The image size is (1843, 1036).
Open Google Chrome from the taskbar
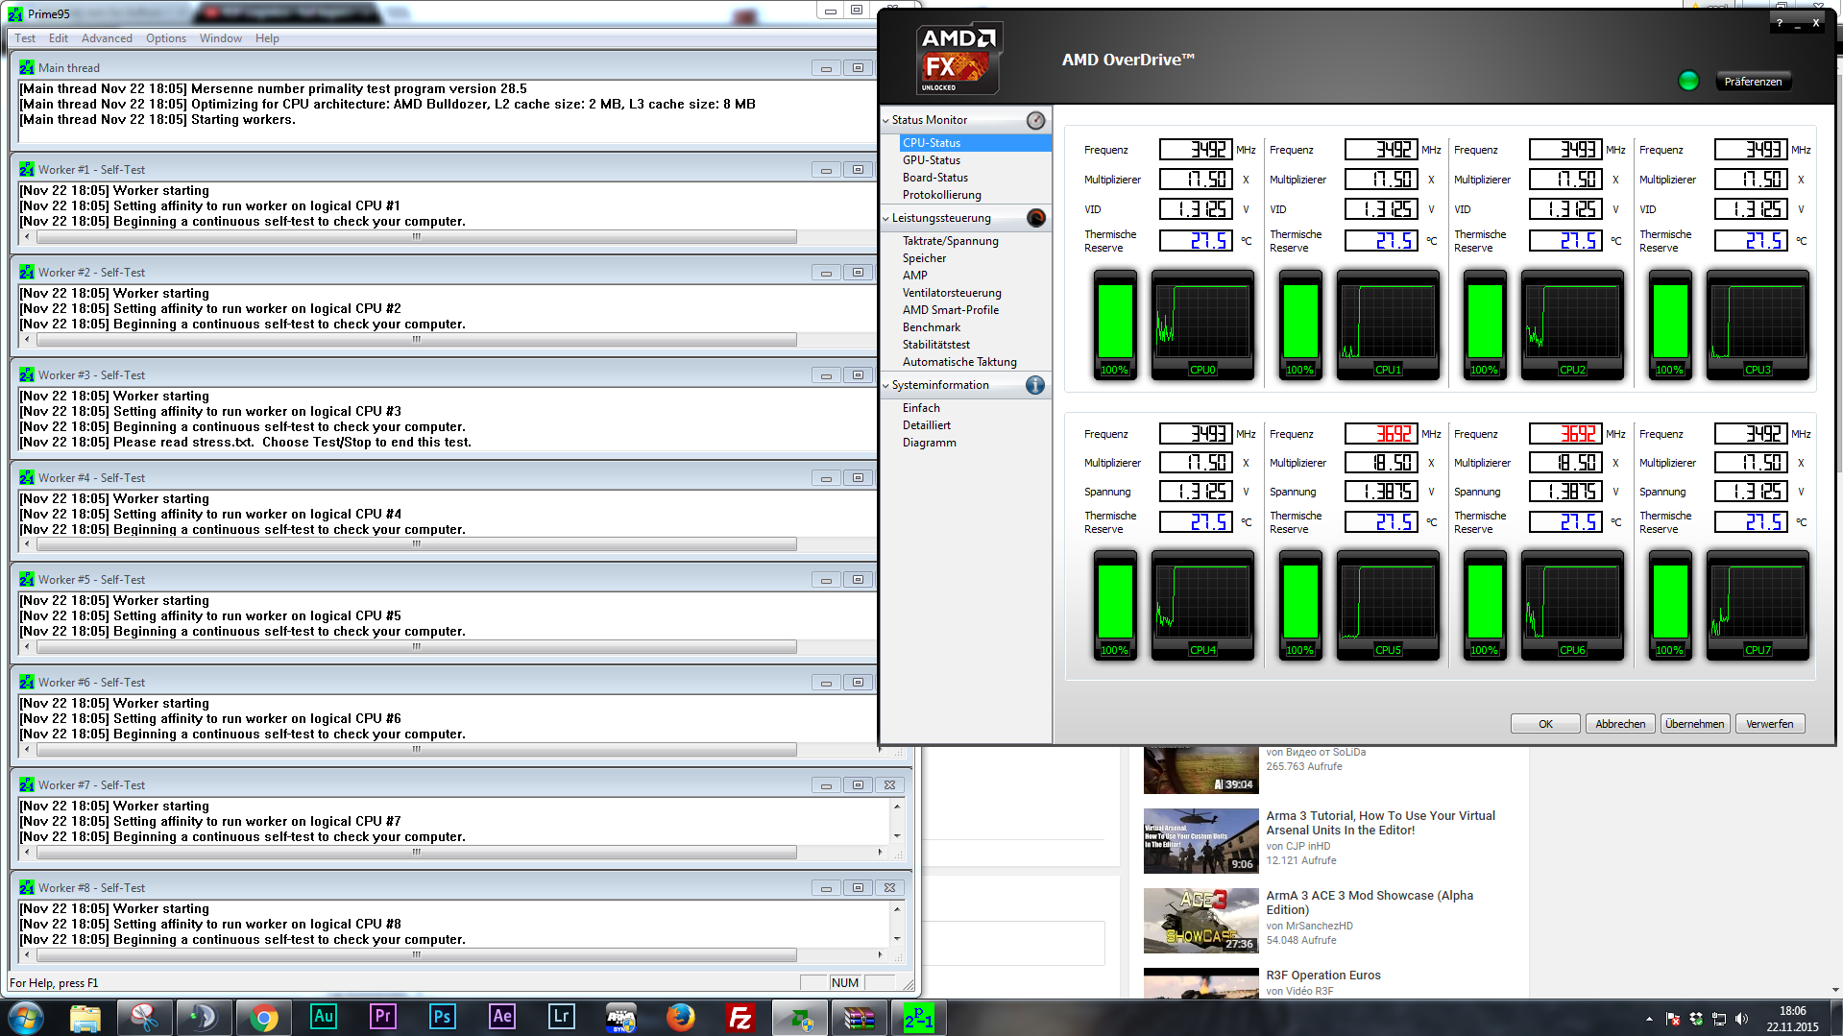(264, 1017)
